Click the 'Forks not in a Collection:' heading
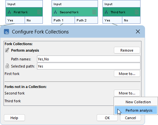158x125 pixels. [x=26, y=87]
